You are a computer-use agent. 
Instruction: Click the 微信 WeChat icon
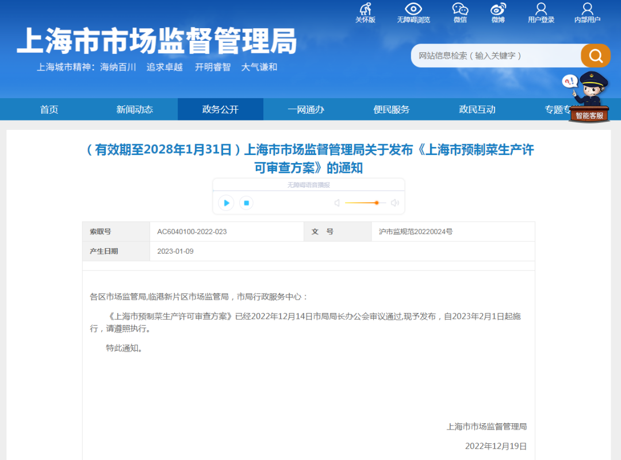point(460,9)
